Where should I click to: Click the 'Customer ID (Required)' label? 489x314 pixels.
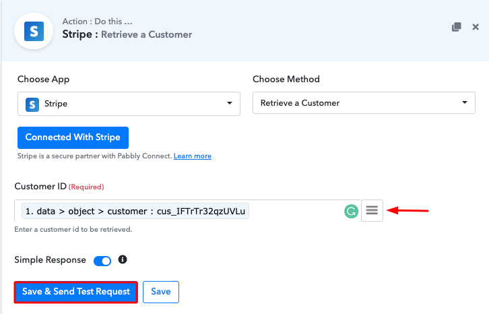pyautogui.click(x=59, y=187)
